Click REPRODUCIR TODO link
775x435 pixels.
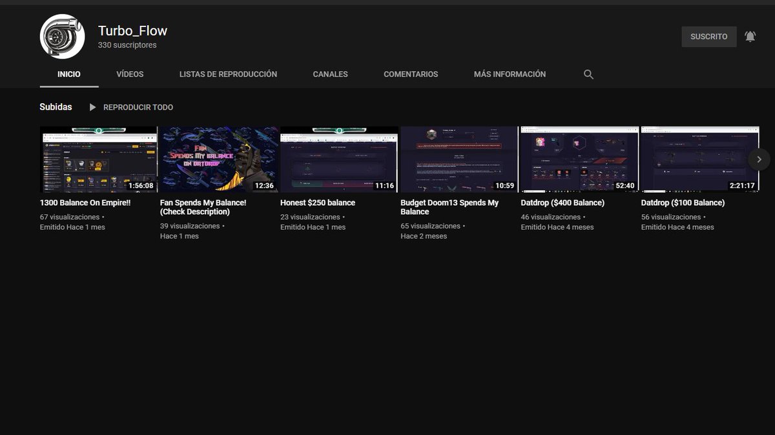point(138,107)
